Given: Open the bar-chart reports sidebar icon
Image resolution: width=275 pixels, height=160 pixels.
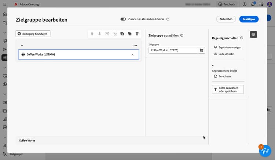Looking at the screenshot, I should (5, 119).
